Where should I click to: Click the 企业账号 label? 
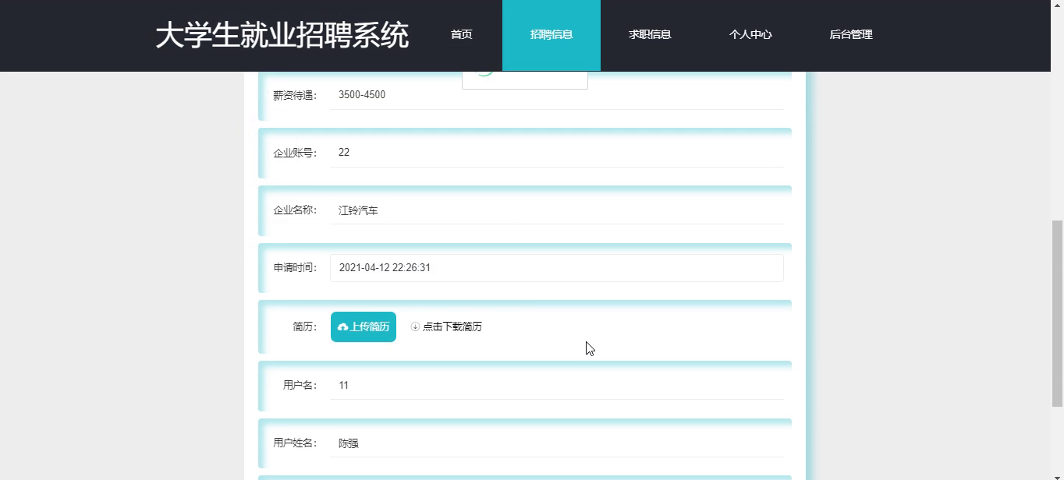coord(295,154)
